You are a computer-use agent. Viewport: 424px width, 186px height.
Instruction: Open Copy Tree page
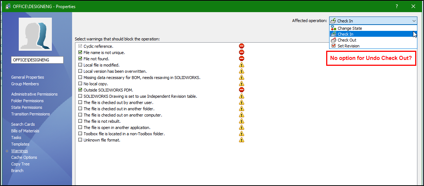(20, 164)
